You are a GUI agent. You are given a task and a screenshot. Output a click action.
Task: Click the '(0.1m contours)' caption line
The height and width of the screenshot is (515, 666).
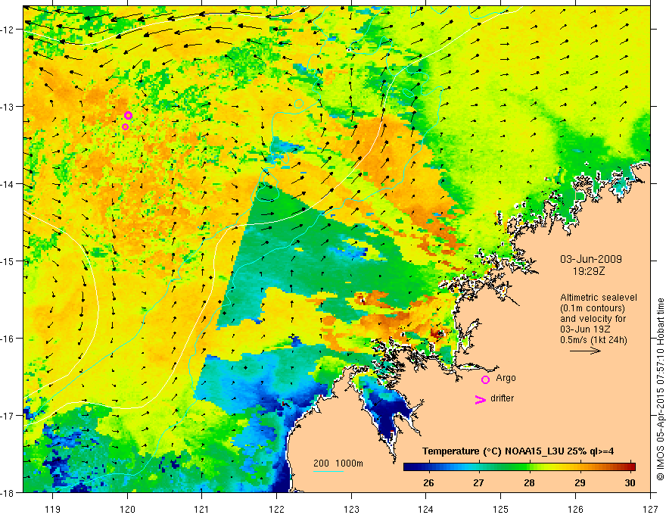(593, 308)
